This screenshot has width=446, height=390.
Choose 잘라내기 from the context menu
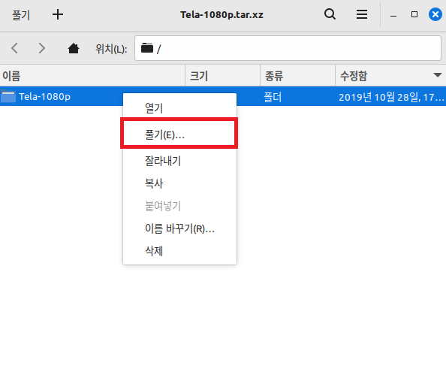[179, 161]
